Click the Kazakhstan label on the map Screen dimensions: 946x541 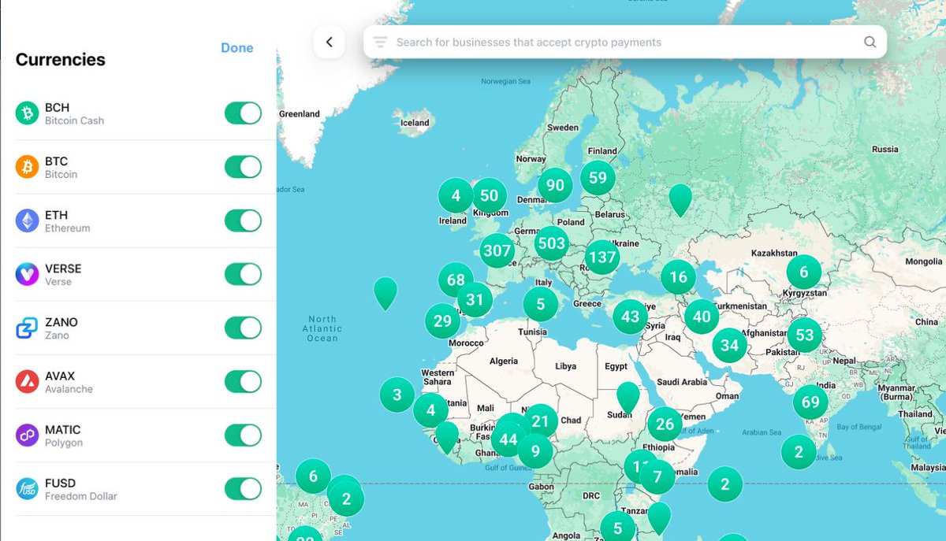tap(774, 253)
